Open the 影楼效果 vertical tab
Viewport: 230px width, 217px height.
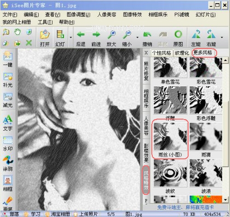(146, 153)
